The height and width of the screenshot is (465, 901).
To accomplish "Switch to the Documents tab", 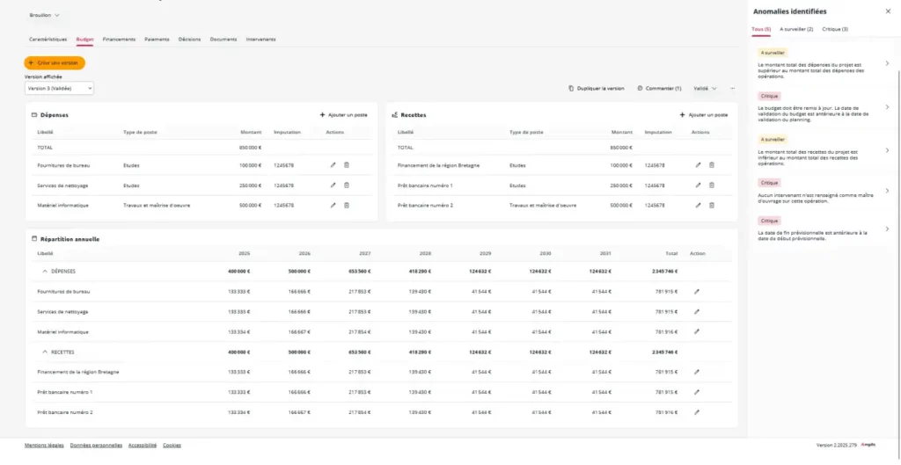I will click(x=223, y=39).
